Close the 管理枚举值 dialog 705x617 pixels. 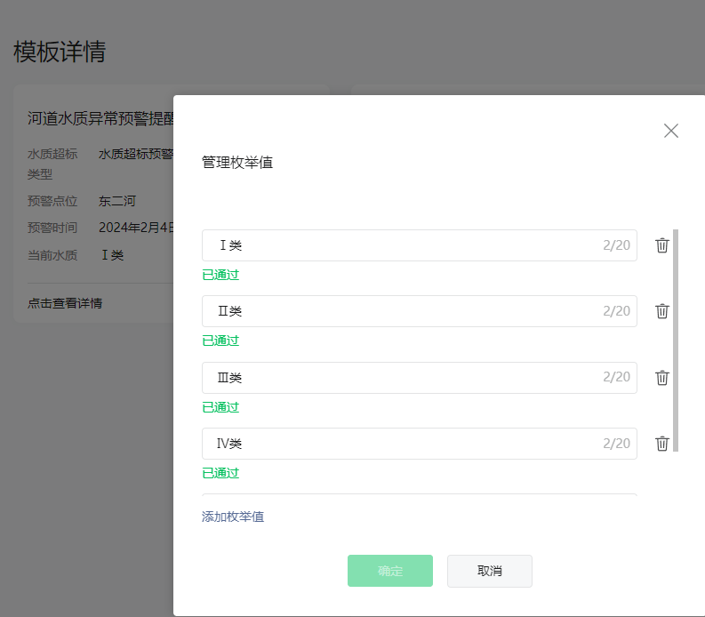pyautogui.click(x=671, y=131)
